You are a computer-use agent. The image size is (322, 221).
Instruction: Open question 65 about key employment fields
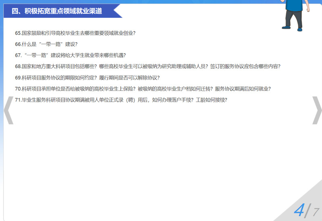[75, 33]
